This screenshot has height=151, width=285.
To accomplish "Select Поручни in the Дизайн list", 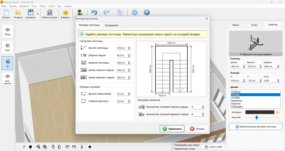I will (255, 104).
